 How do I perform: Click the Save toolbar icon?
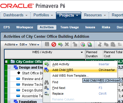coord(47,44)
